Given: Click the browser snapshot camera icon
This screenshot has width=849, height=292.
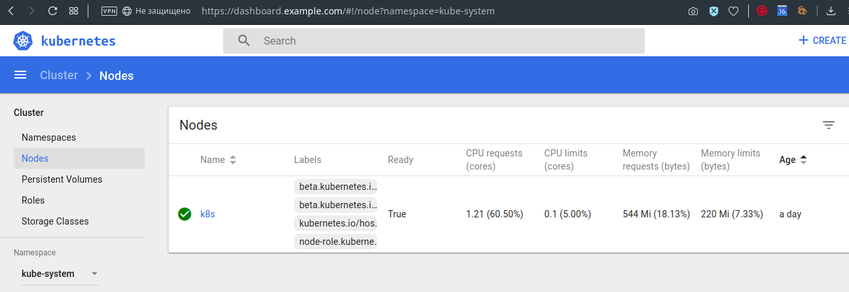Looking at the screenshot, I should [693, 11].
